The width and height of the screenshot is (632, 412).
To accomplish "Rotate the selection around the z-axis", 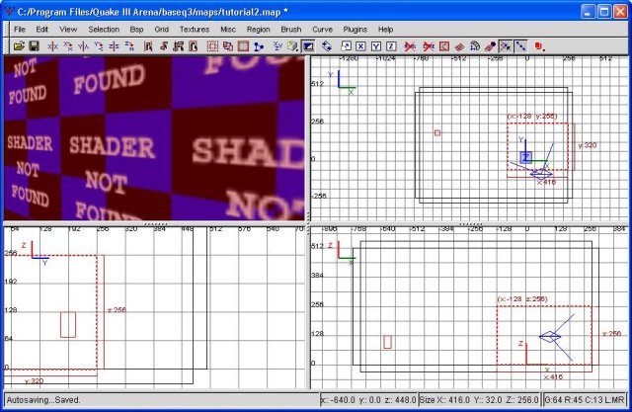I will [x=129, y=46].
